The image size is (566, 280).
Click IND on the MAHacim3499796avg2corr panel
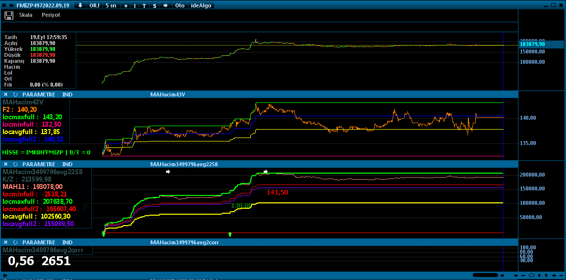67,242
